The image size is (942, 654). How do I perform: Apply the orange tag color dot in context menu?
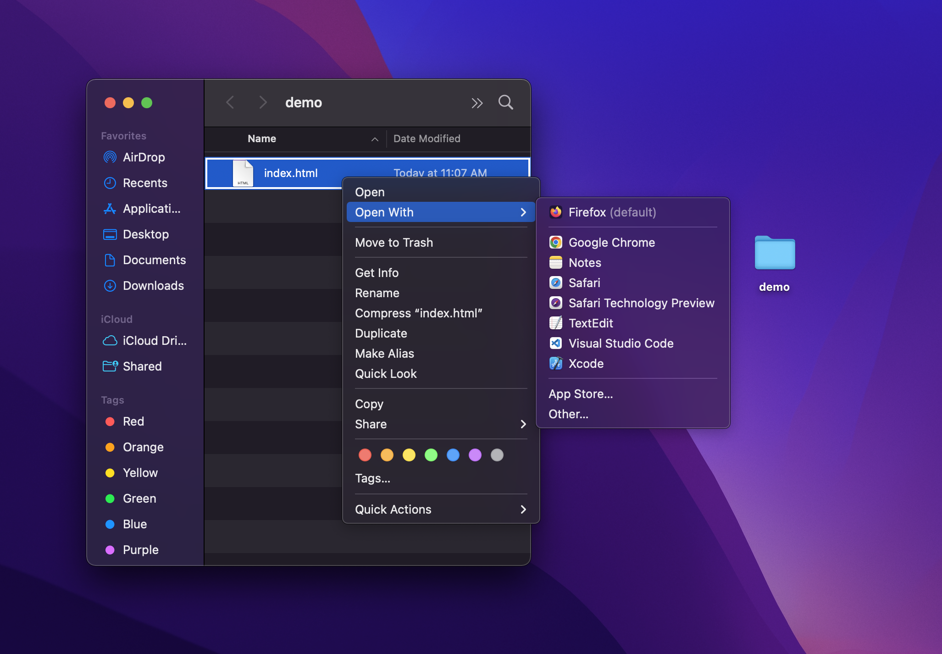(x=387, y=455)
